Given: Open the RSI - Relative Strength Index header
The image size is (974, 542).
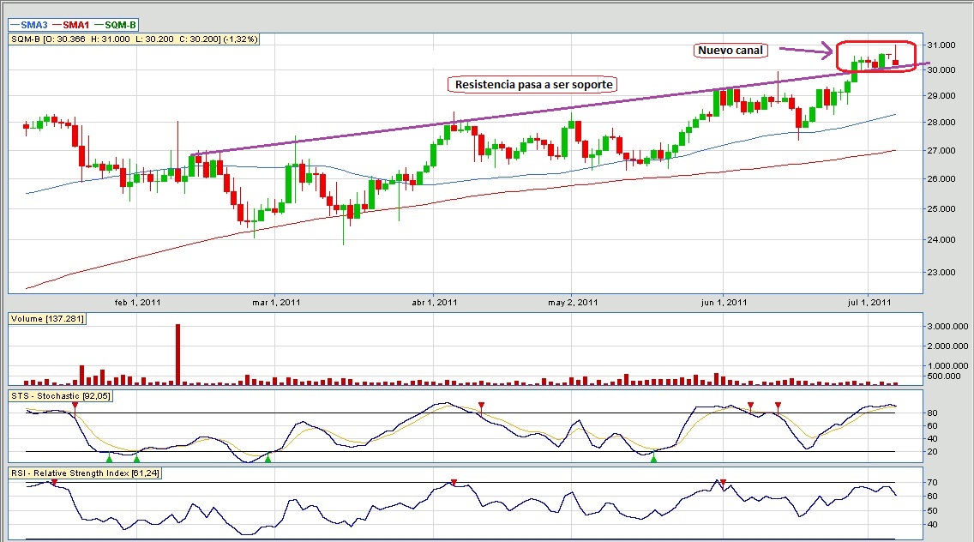Looking at the screenshot, I should click(85, 473).
